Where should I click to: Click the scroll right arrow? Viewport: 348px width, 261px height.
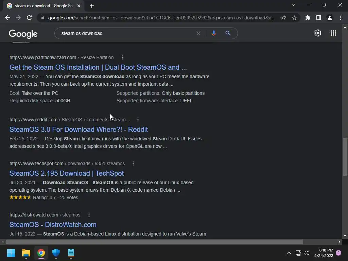tap(340, 242)
